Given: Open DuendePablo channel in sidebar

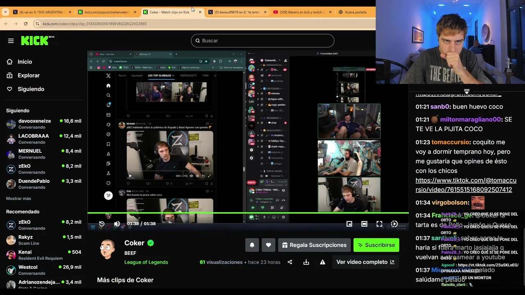Looking at the screenshot, I should click(43, 184).
